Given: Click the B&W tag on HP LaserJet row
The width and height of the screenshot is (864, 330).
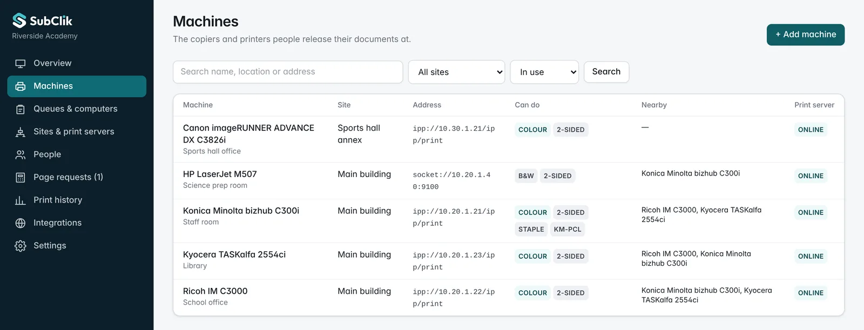Looking at the screenshot, I should 526,176.
